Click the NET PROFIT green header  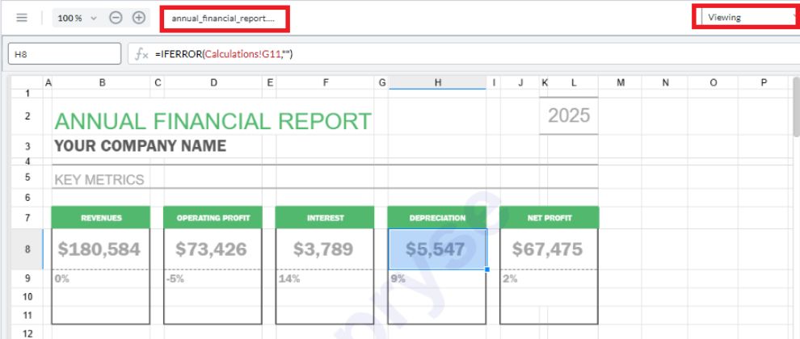tap(549, 218)
